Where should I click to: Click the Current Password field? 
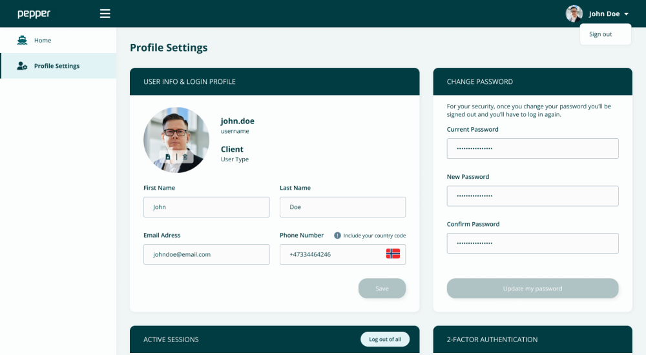tap(533, 148)
